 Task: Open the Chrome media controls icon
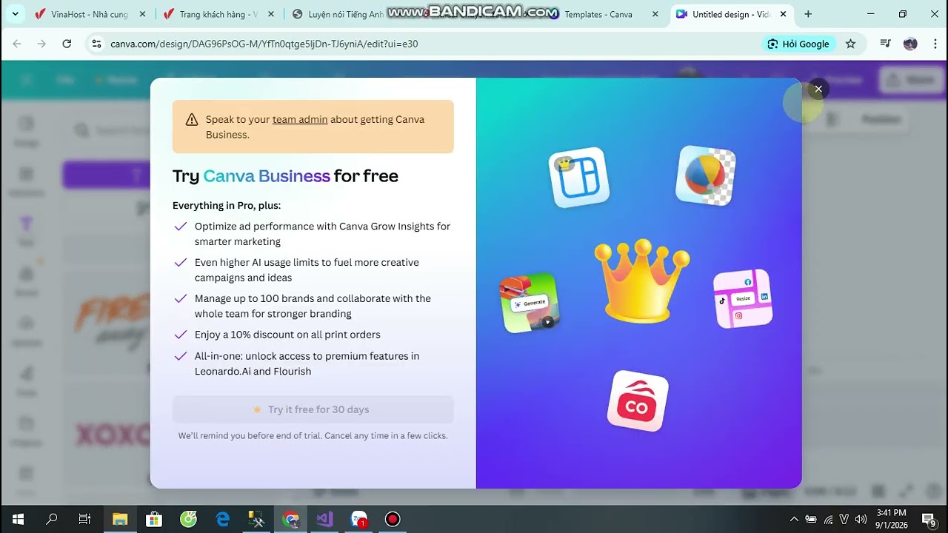(885, 44)
